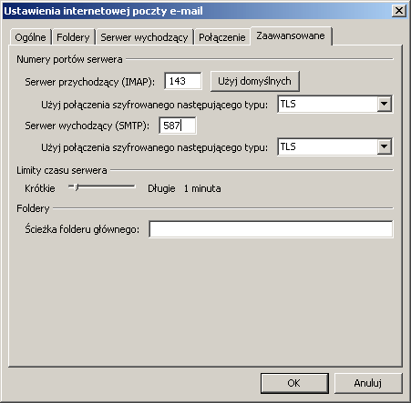
Task: Click the Ścieżka folderu głównego text field
Action: point(271,229)
